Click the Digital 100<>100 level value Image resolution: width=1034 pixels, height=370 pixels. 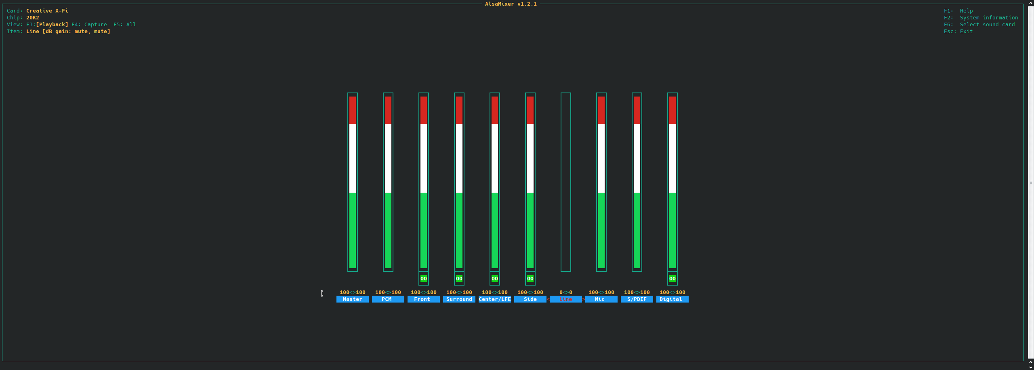672,292
